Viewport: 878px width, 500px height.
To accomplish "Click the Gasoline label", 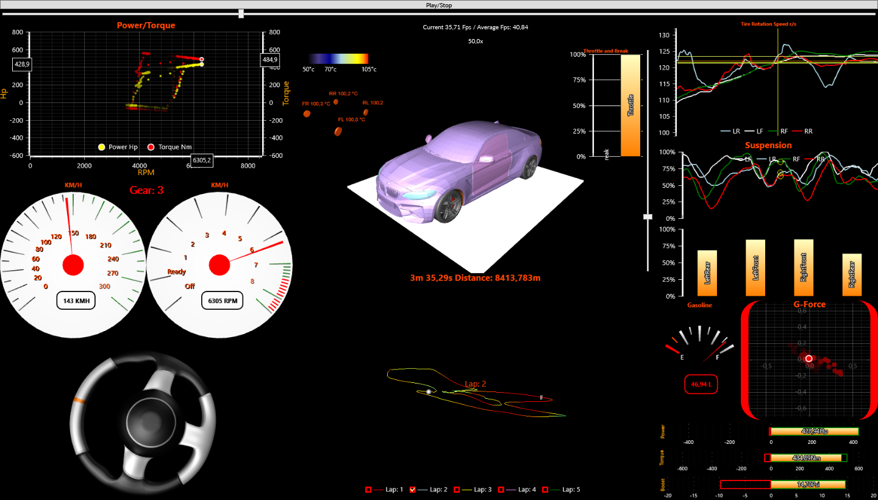I will coord(699,305).
